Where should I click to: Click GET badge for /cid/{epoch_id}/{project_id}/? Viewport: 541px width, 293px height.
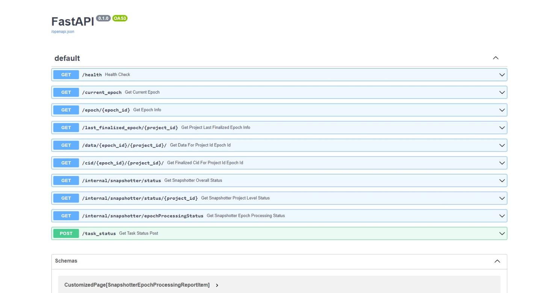click(66, 163)
